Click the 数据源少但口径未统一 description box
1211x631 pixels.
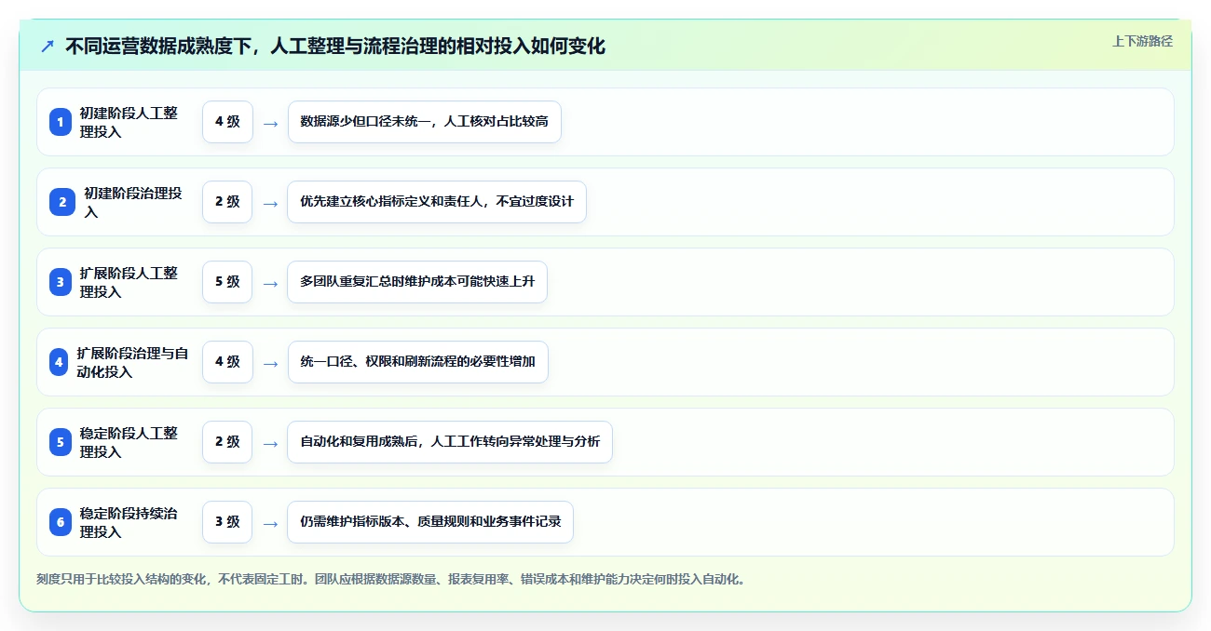click(x=425, y=122)
